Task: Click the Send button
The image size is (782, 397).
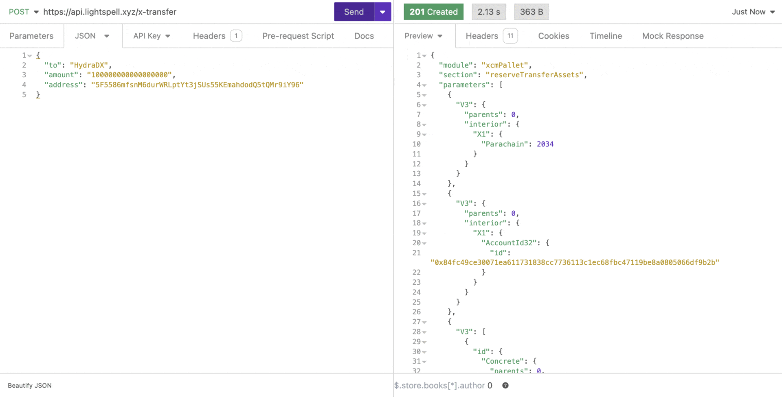Action: pyautogui.click(x=354, y=12)
